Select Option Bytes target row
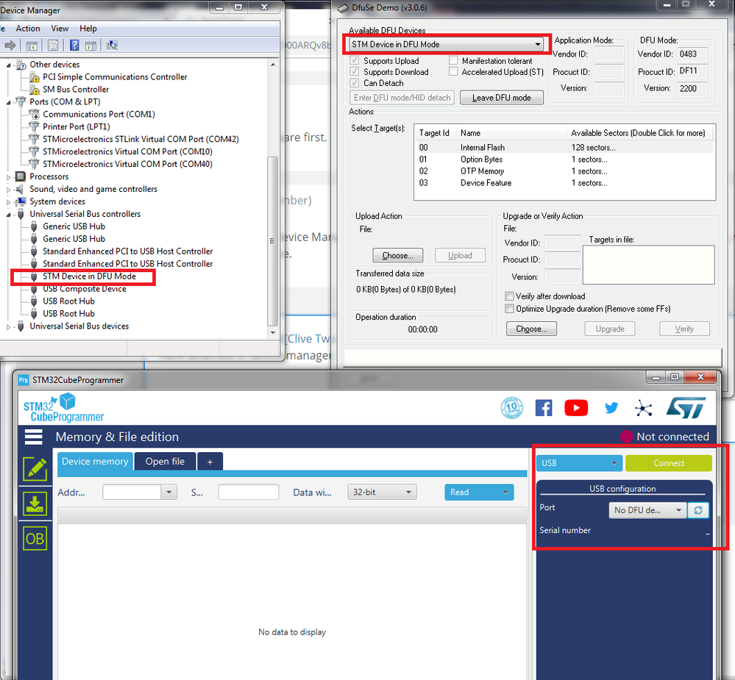The height and width of the screenshot is (680, 735). click(x=565, y=160)
